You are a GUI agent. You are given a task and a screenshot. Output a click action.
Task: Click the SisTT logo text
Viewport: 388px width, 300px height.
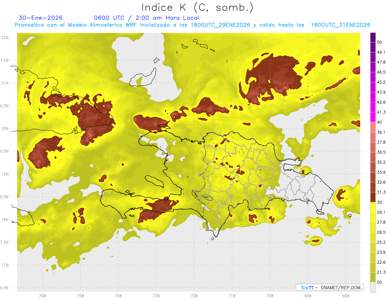pos(307,287)
